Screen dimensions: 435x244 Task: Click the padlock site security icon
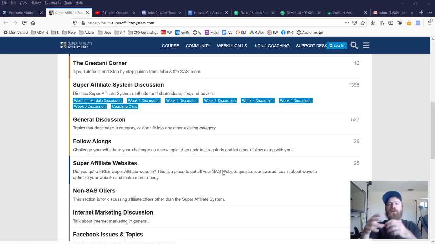[x=83, y=23]
